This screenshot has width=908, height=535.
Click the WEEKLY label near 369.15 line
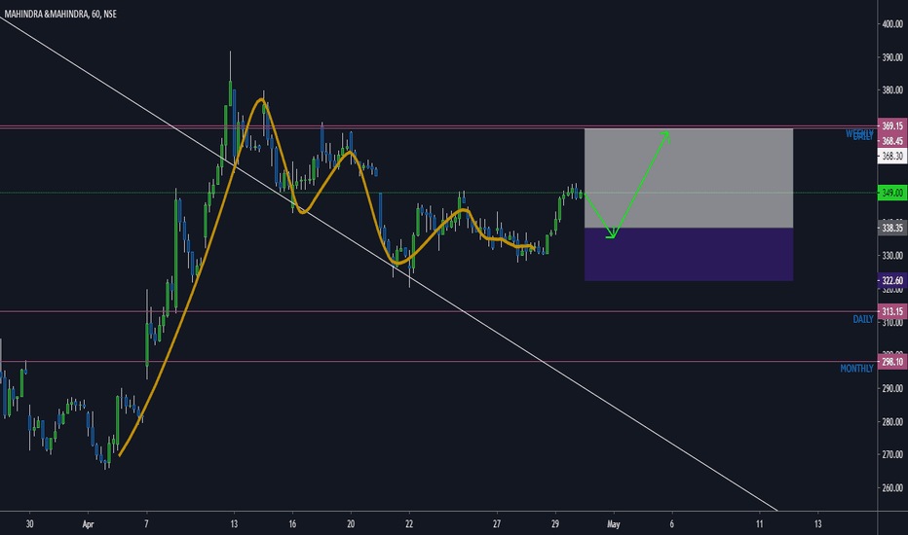pos(859,133)
